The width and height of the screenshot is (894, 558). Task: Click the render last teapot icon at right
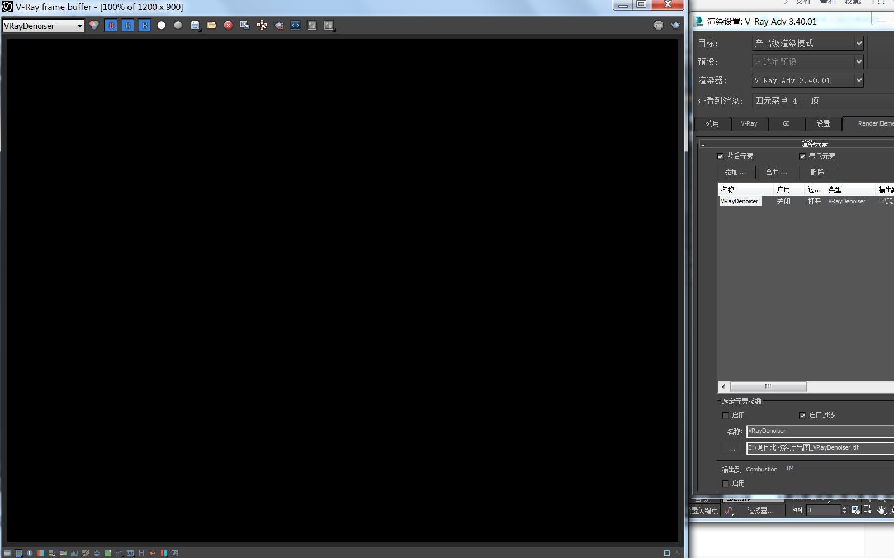click(675, 25)
